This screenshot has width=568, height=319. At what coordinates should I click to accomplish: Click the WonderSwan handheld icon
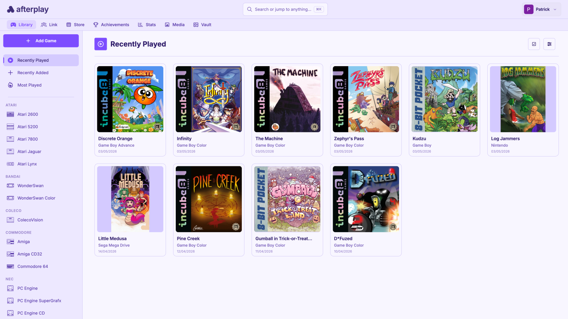[x=11, y=186]
